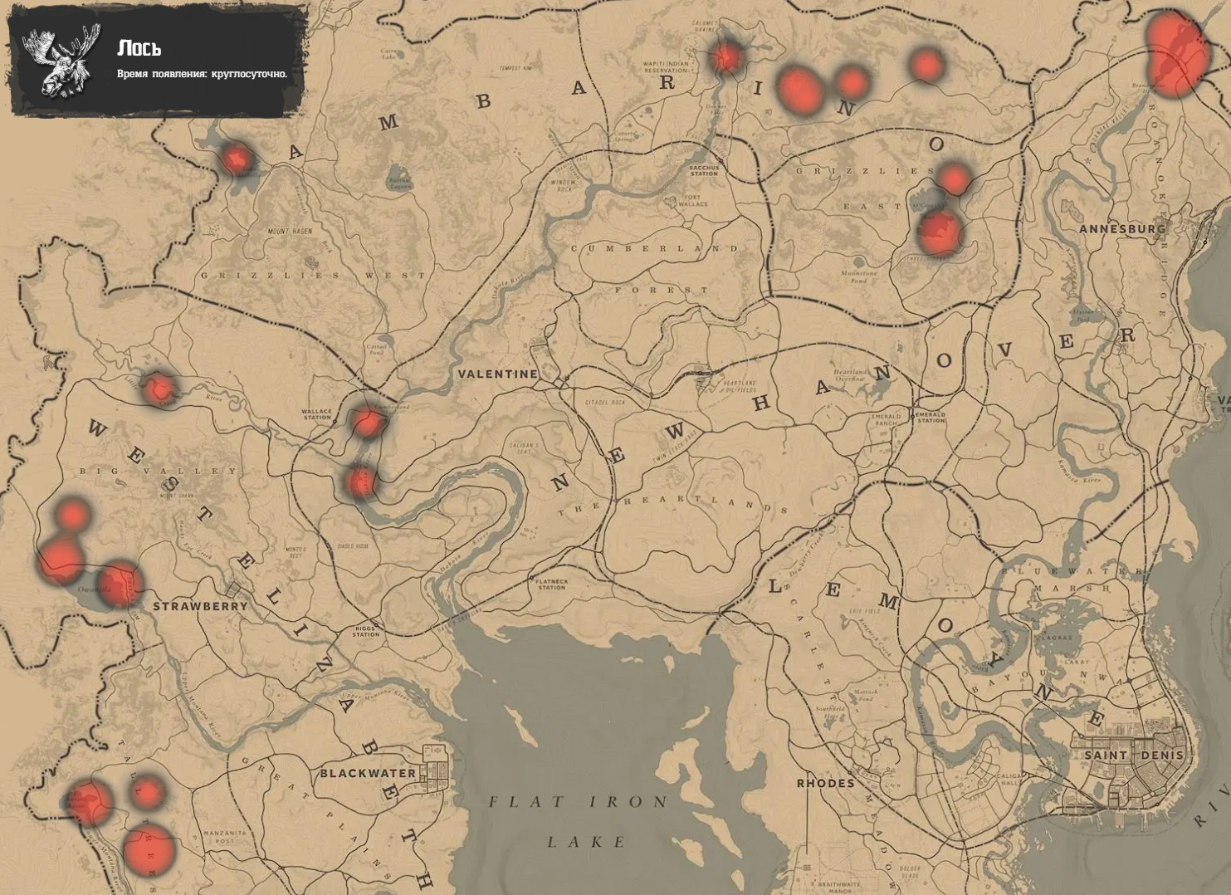Select the BACCHUS STATION label

coord(703,170)
